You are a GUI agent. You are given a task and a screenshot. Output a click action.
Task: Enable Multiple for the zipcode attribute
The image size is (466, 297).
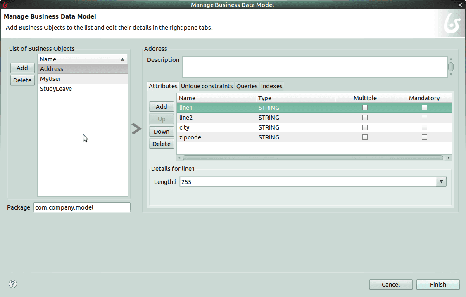(x=365, y=137)
